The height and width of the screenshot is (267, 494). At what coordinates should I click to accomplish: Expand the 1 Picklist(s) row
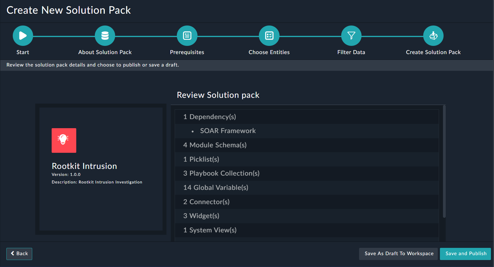click(x=307, y=159)
